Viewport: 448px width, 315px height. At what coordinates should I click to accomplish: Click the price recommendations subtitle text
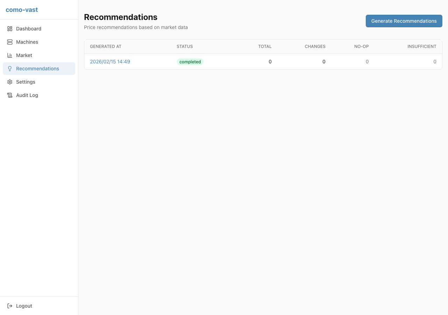136,27
